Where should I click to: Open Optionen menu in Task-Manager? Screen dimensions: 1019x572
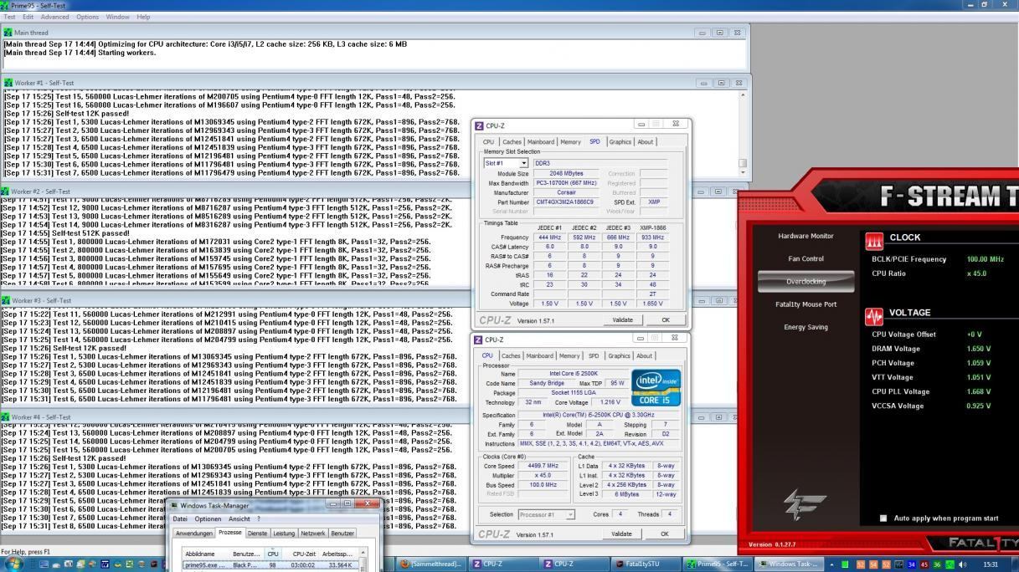208,519
